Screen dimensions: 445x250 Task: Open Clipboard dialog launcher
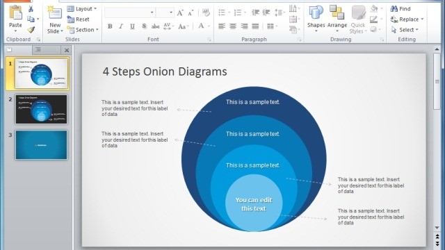[38, 40]
